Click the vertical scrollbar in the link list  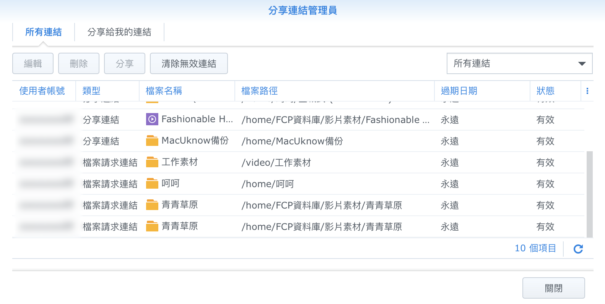pyautogui.click(x=589, y=194)
